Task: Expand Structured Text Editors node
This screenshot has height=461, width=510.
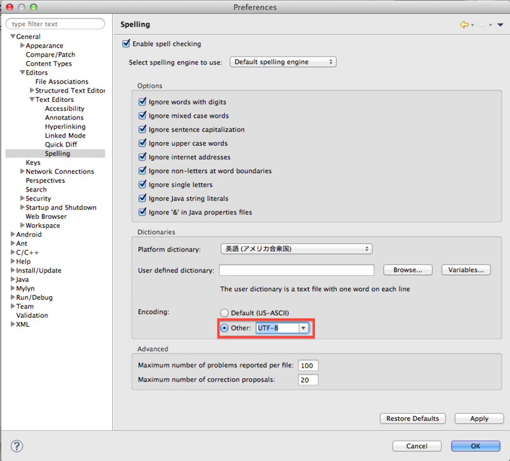Action: coord(32,90)
